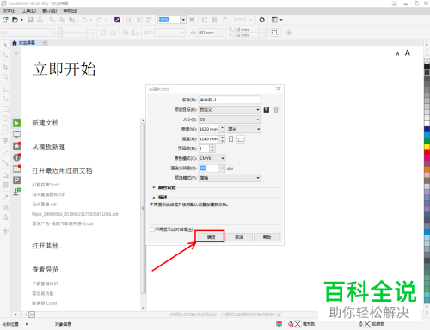This screenshot has height=330, width=430.
Task: Click the 转换到 Corel link
Action: click(x=45, y=303)
